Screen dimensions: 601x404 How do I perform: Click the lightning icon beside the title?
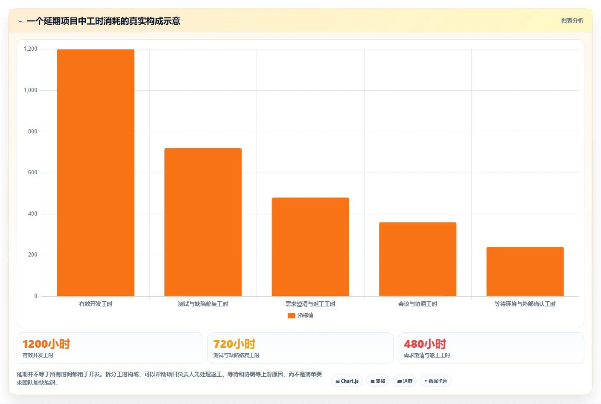(20, 21)
